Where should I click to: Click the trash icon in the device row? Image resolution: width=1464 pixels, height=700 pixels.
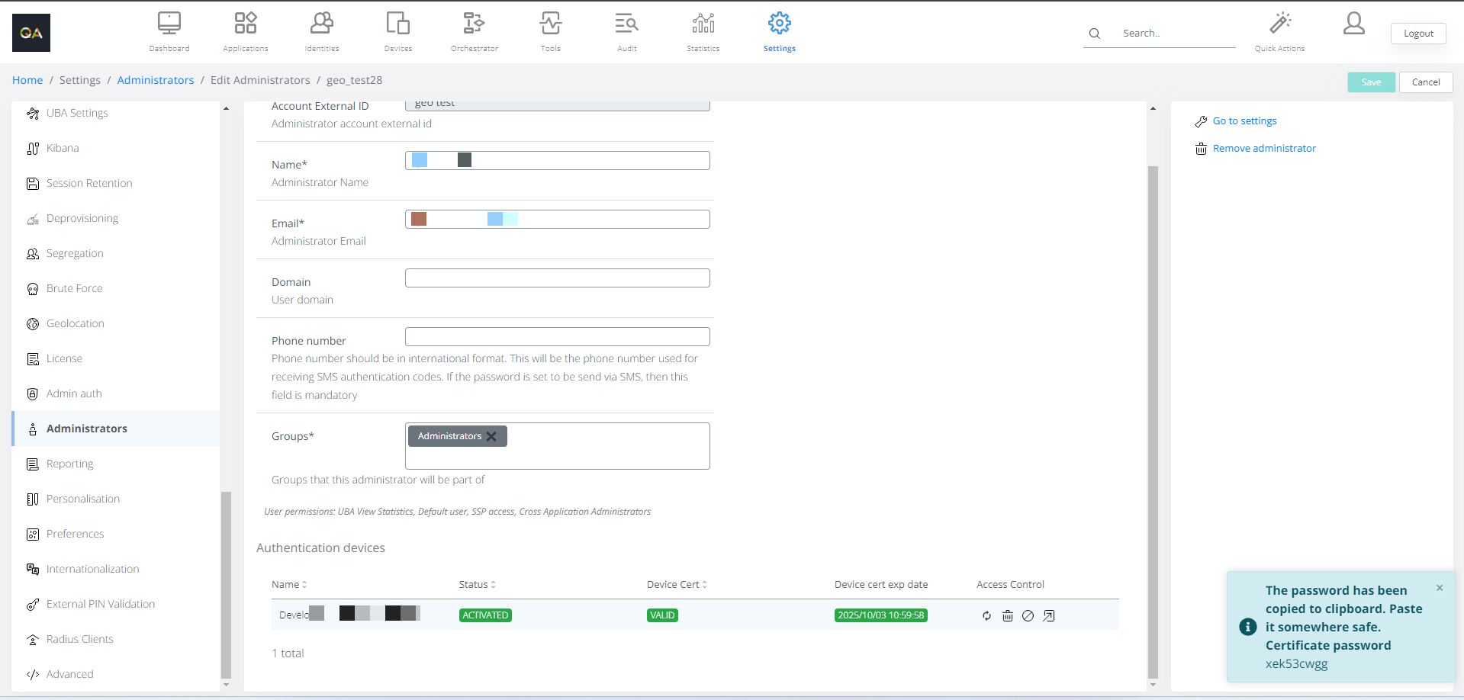[1007, 616]
